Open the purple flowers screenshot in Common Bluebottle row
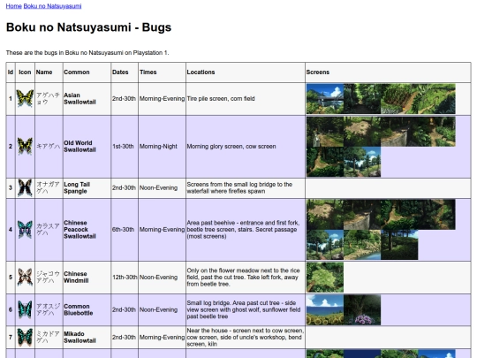The height and width of the screenshot is (358, 477). [x=362, y=310]
